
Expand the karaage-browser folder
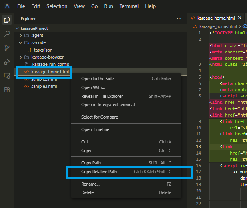21,57
